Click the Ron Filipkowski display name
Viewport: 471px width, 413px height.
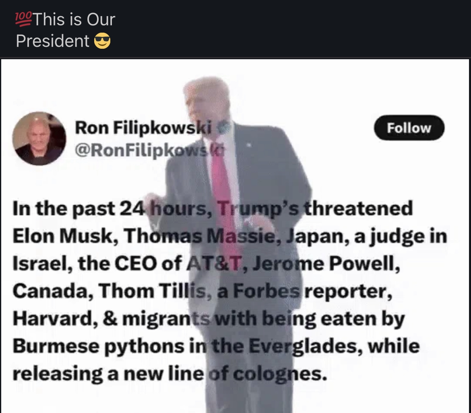click(143, 128)
